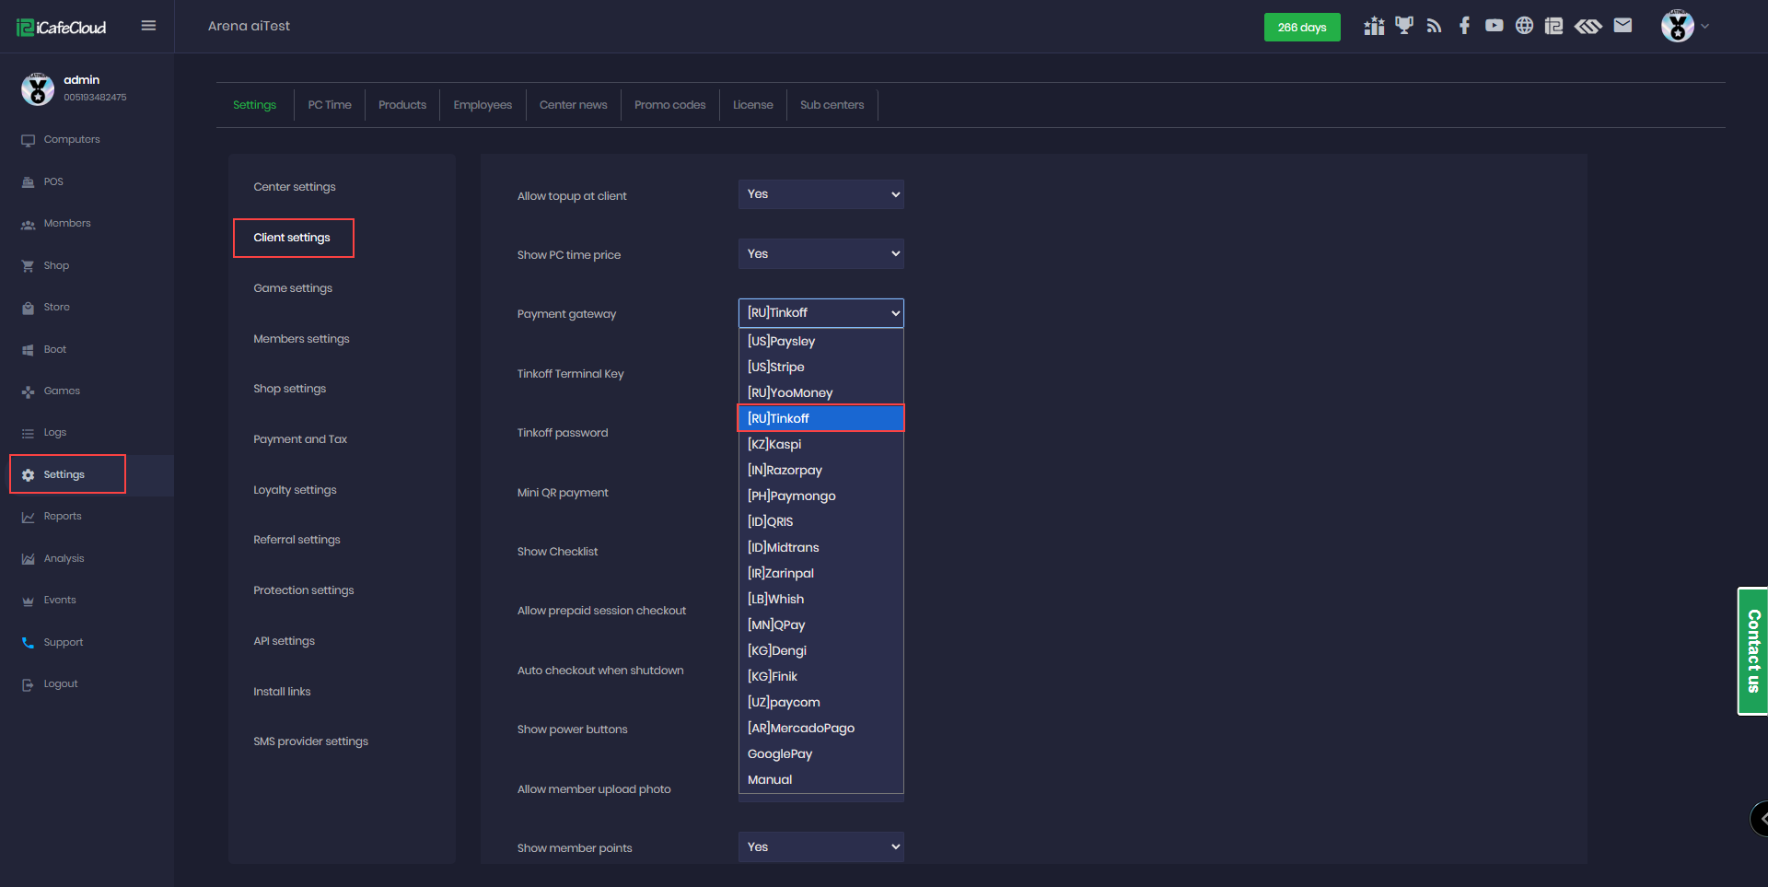Click the Contact us side tab

tap(1752, 651)
